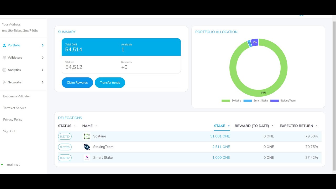Image resolution: width=336 pixels, height=189 pixels.
Task: Expand the Networks chevron arrow
Action: tap(43, 82)
